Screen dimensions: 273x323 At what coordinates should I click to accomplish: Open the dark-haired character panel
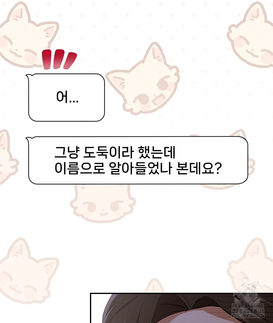pyautogui.click(x=181, y=308)
